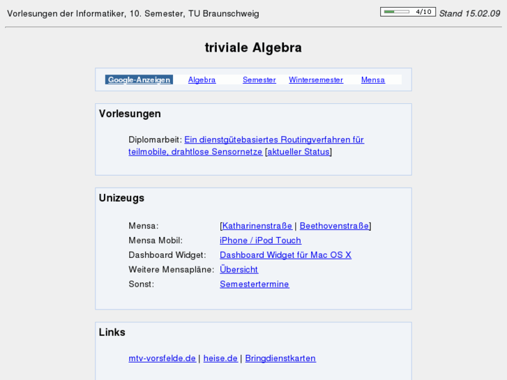View the aktueller Status link

click(x=298, y=152)
